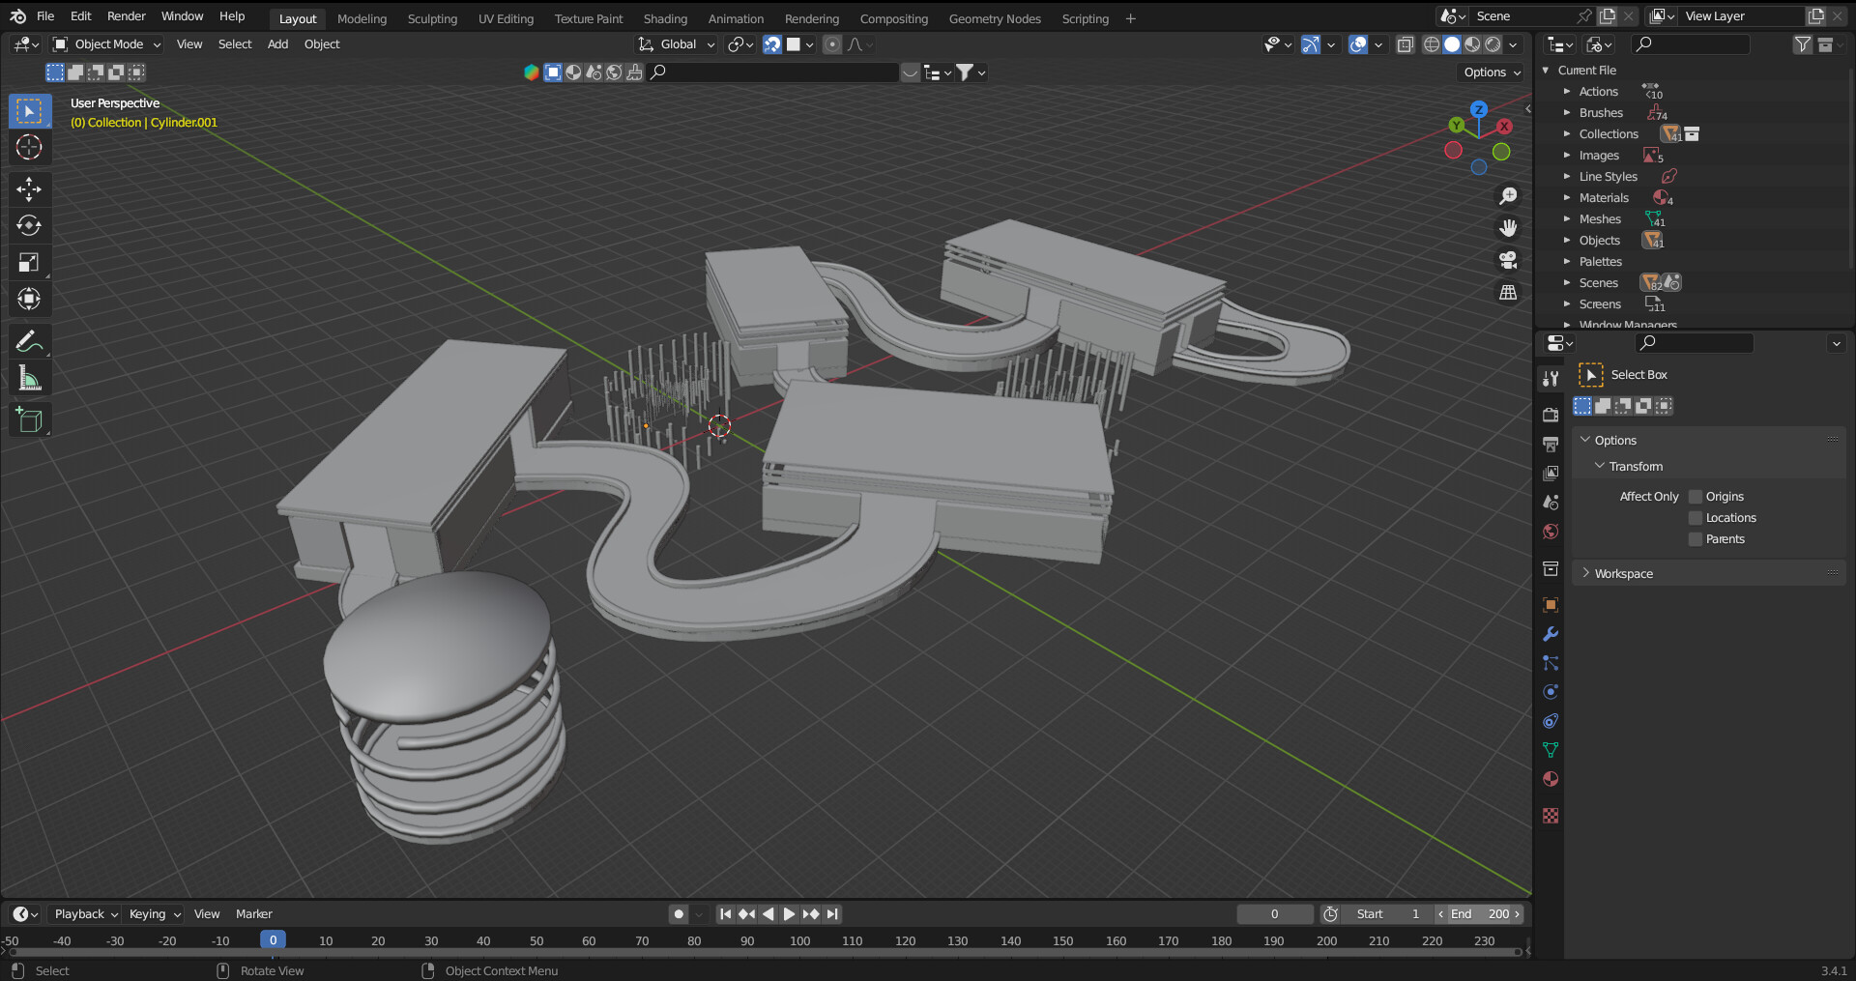Choose the Measure tool
Viewport: 1856px width, 981px height.
[x=29, y=379]
